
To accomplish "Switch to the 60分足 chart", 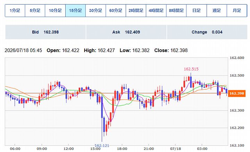I will pyautogui.click(x=116, y=10).
